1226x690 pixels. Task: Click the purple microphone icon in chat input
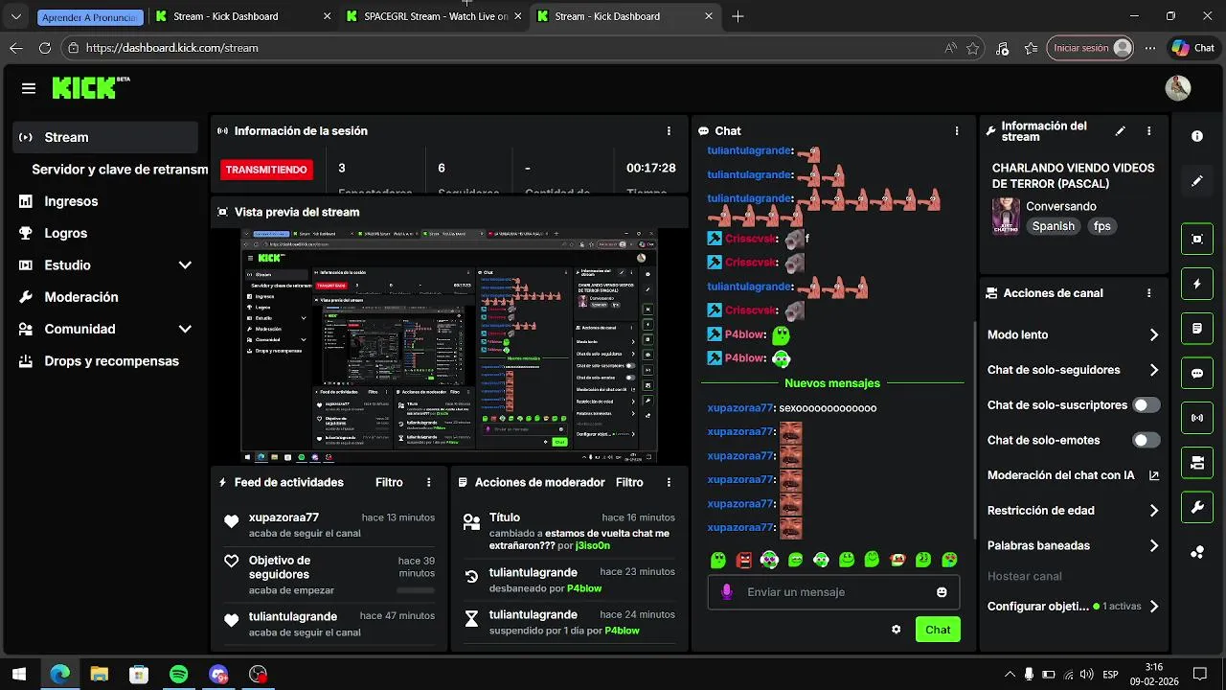pos(727,592)
